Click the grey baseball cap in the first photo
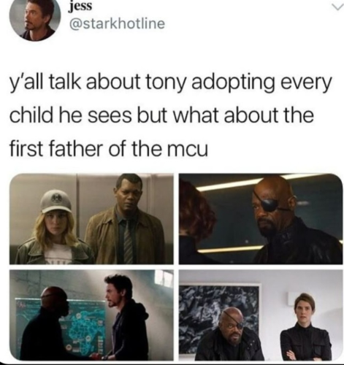The height and width of the screenshot is (365, 344). [x=55, y=201]
